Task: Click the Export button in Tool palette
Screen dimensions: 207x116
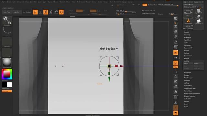Action: coord(186,107)
